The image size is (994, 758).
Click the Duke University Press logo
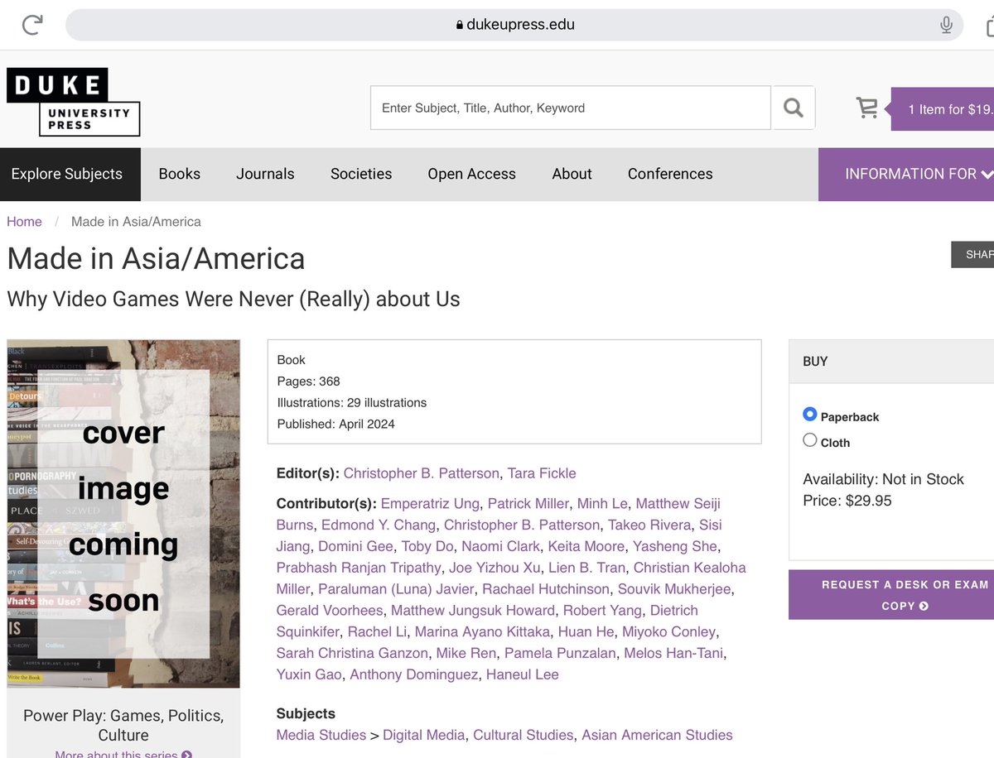pyautogui.click(x=73, y=102)
